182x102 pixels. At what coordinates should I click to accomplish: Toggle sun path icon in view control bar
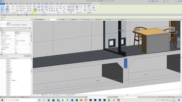47,95
